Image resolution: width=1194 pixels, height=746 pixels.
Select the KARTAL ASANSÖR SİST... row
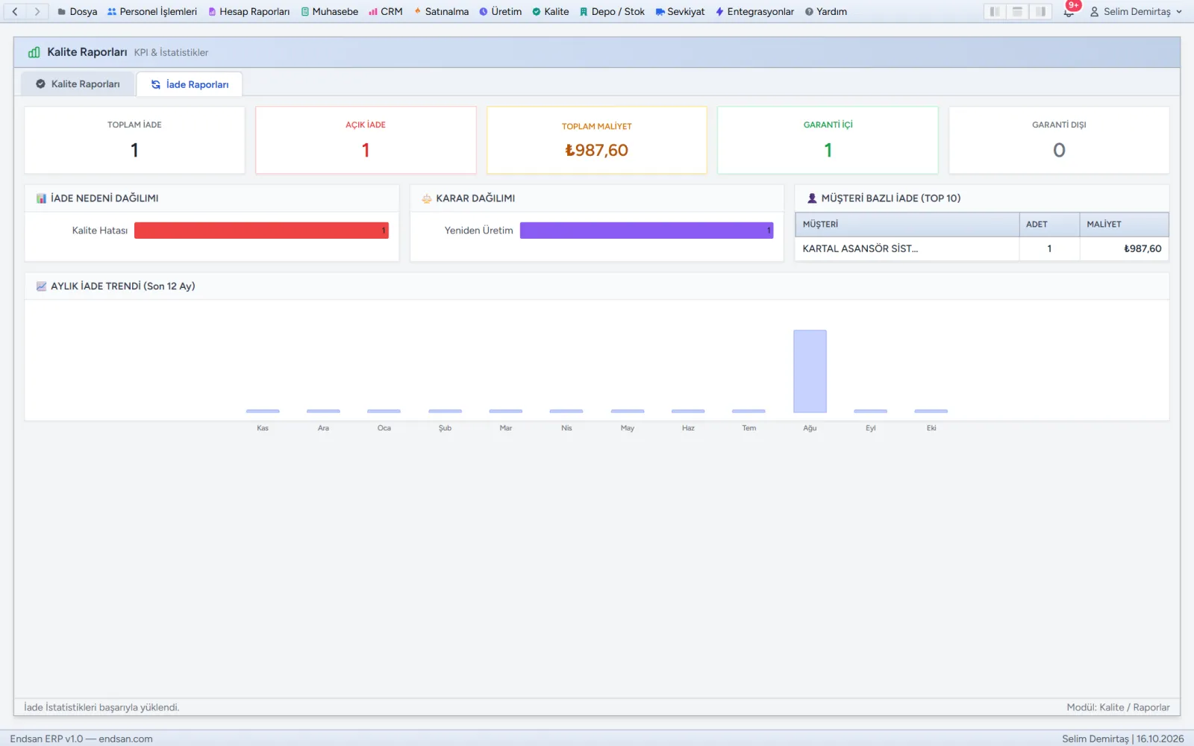click(x=982, y=248)
